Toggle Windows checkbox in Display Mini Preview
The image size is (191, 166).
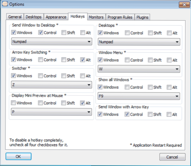(x=13, y=103)
